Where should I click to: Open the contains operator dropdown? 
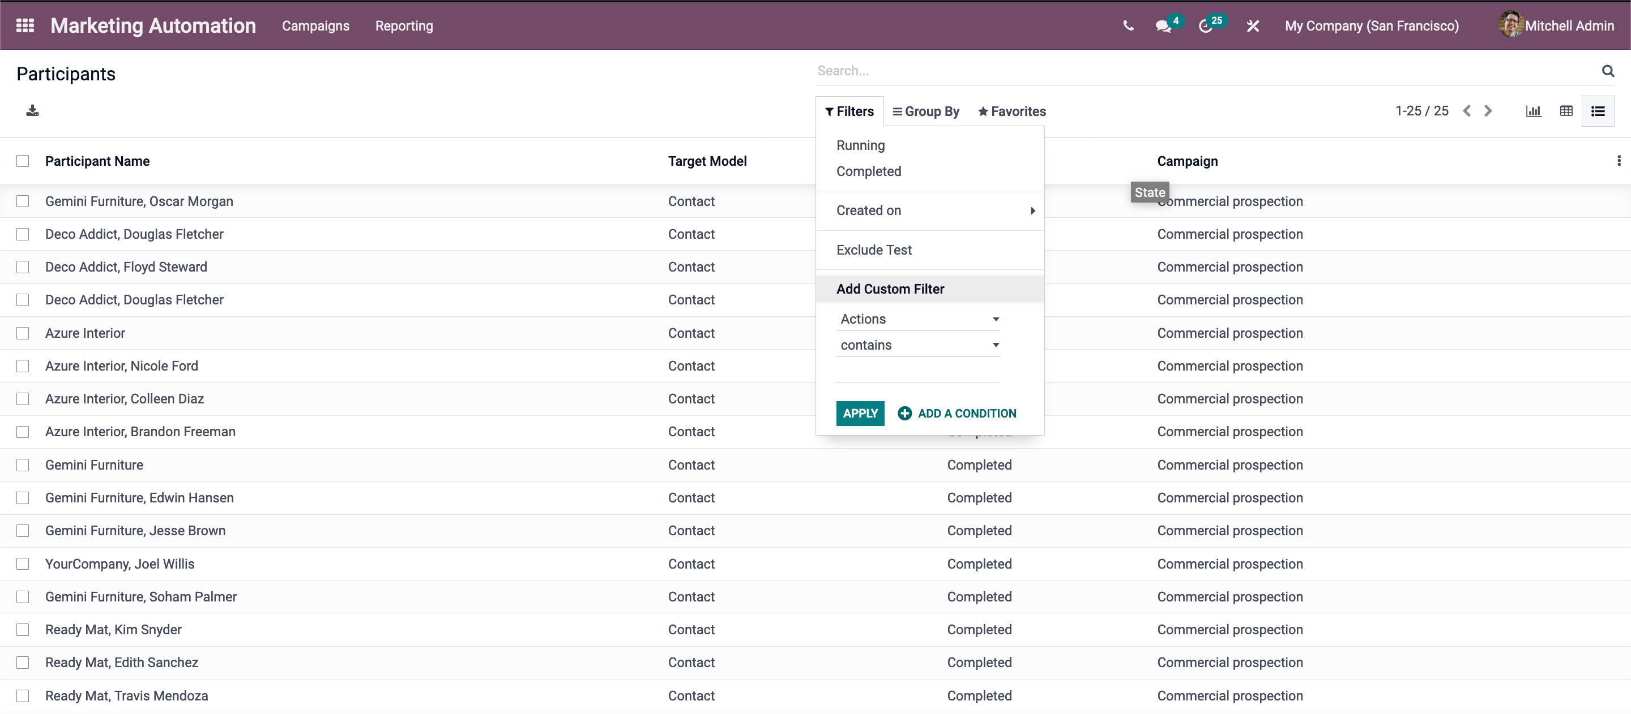pos(917,345)
